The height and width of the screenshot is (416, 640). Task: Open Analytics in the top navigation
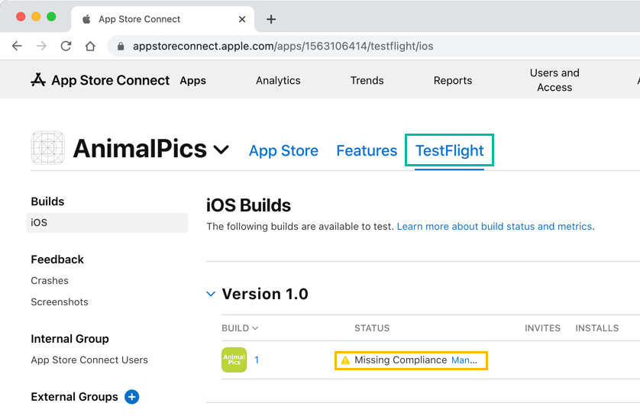coord(278,81)
